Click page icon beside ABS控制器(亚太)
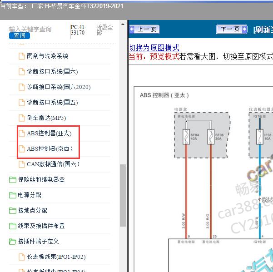Viewport: 273px width, 272px height. click(22, 134)
